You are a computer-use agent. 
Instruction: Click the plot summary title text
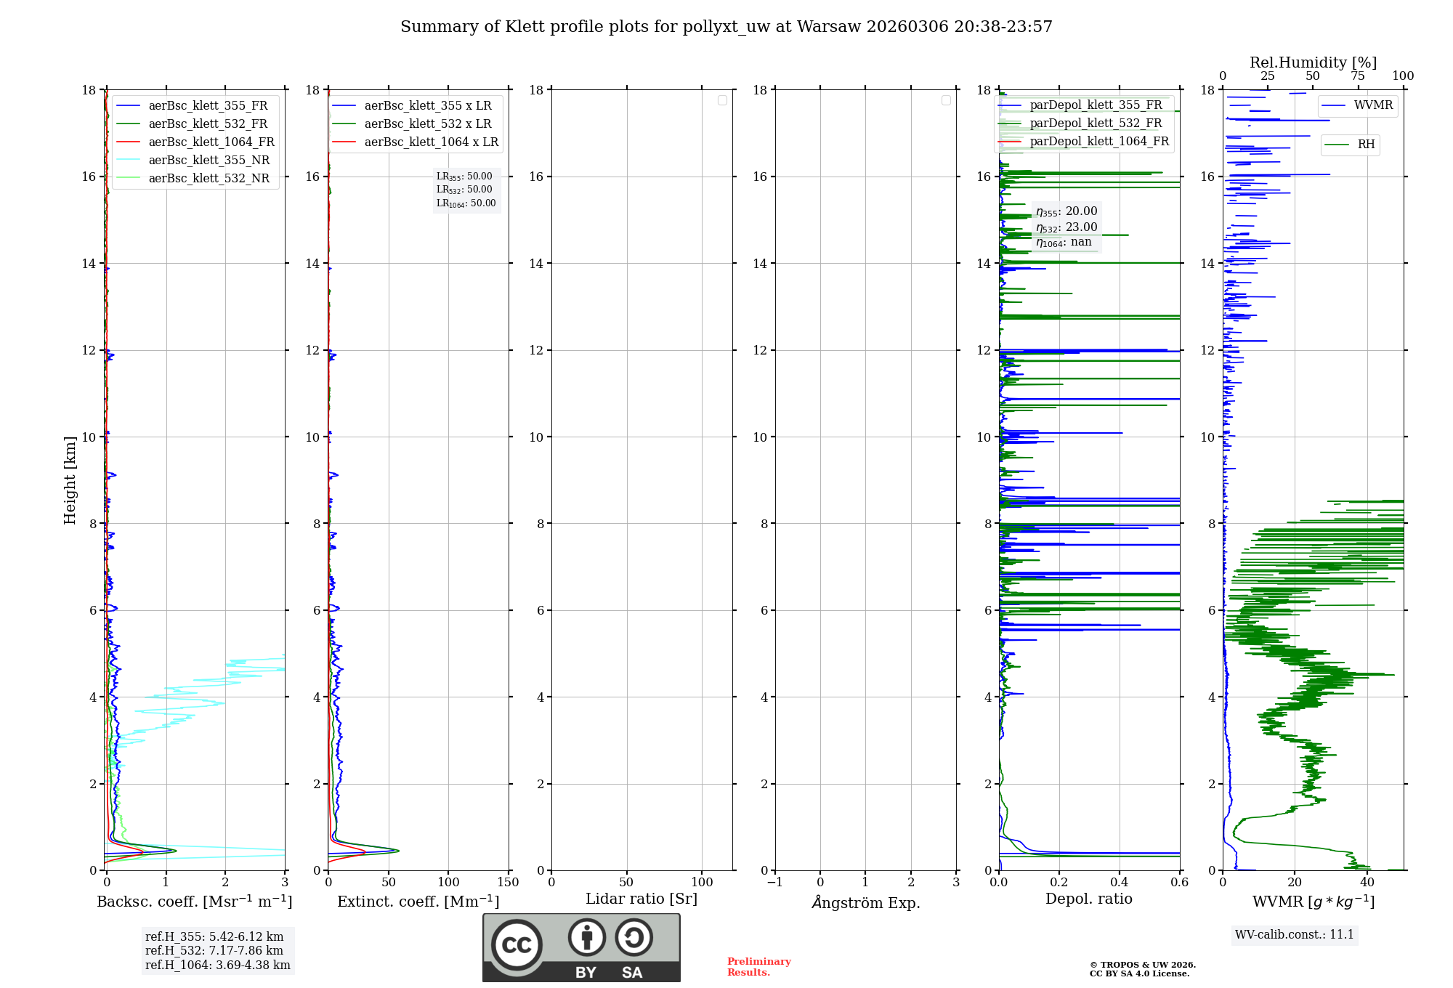point(726,27)
